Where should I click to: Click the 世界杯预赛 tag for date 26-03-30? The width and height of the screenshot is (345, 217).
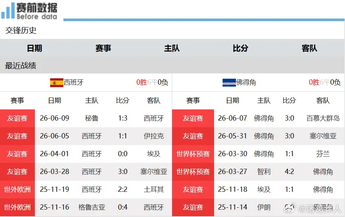(x=193, y=154)
